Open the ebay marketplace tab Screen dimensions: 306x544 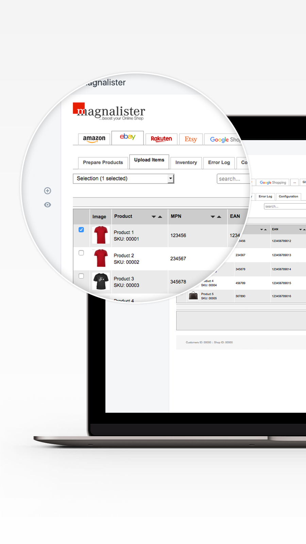coord(128,138)
